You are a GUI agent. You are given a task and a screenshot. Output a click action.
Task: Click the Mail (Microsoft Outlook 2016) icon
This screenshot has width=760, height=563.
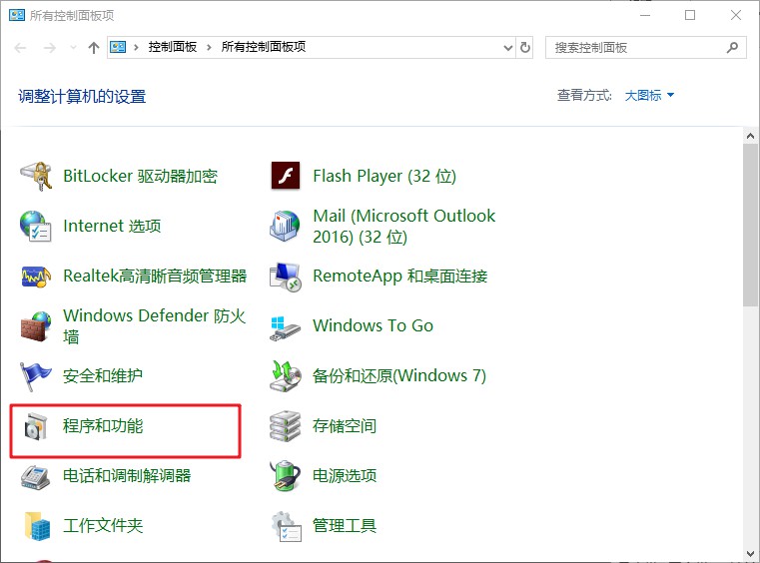click(286, 226)
